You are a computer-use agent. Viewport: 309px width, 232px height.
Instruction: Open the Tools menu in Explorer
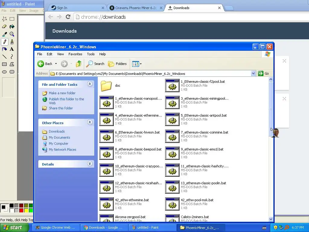coord(91,54)
